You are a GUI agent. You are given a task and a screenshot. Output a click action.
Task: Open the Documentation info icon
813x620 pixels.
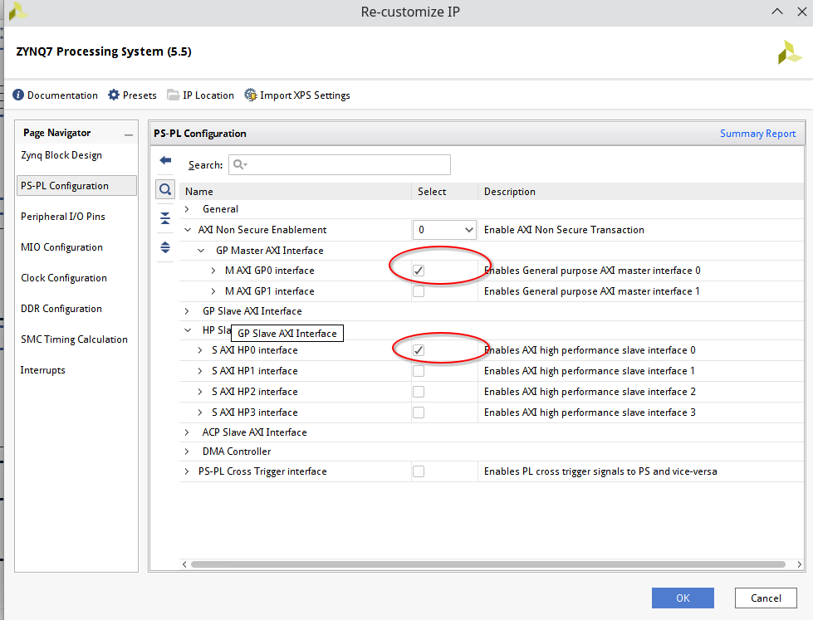(x=18, y=95)
